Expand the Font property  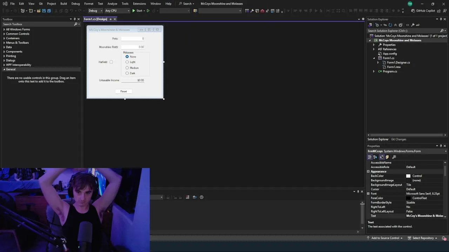pos(368,194)
